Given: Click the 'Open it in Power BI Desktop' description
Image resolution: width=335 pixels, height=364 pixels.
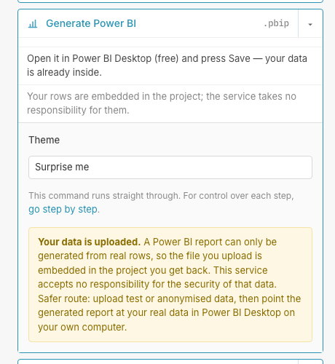Looking at the screenshot, I should 167,66.
